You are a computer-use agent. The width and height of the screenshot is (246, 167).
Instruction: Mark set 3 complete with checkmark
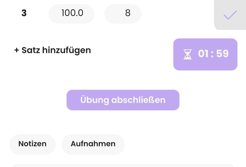(230, 15)
